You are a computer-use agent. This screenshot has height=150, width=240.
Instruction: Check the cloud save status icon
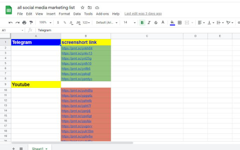click(97, 7)
